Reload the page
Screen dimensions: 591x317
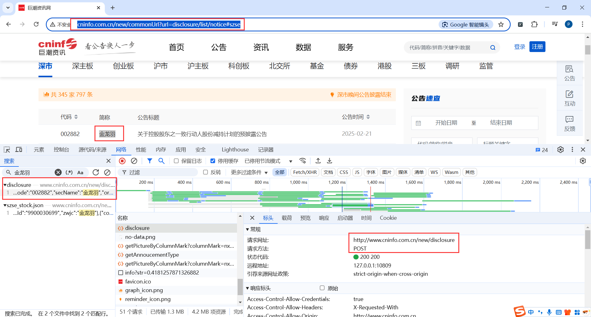tap(36, 24)
